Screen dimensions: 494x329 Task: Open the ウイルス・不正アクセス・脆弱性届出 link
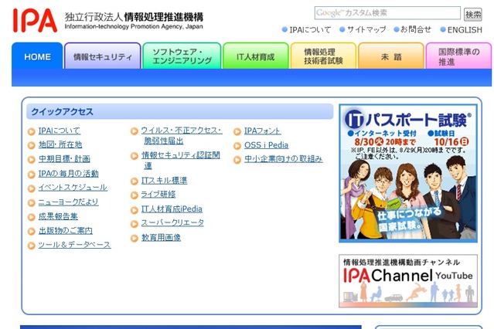[182, 135]
